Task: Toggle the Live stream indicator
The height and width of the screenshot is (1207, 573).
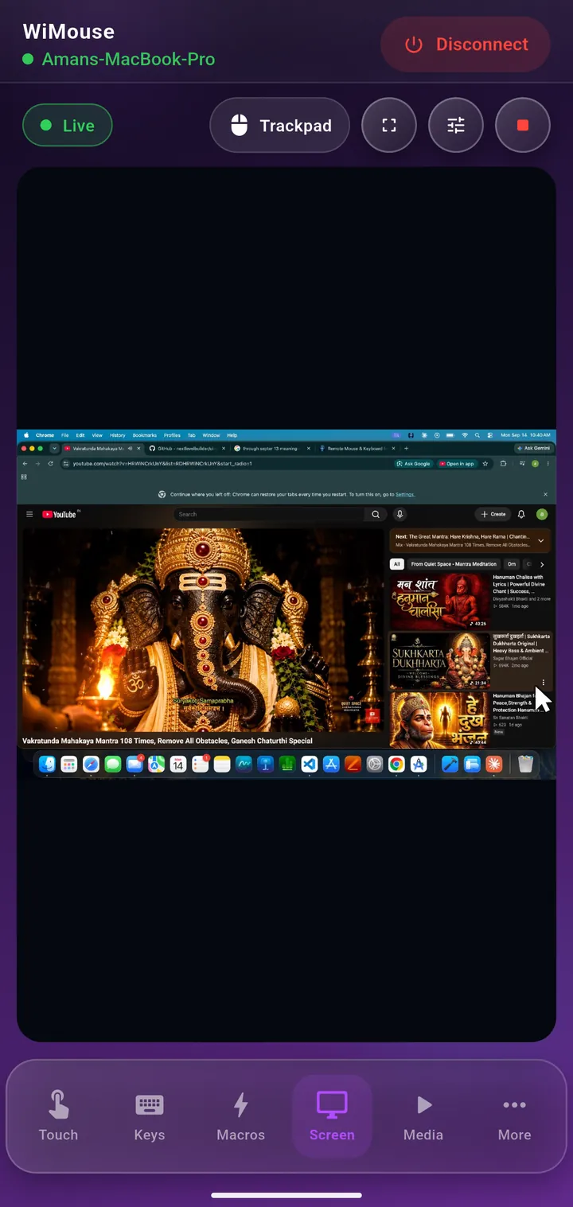Action: (68, 126)
